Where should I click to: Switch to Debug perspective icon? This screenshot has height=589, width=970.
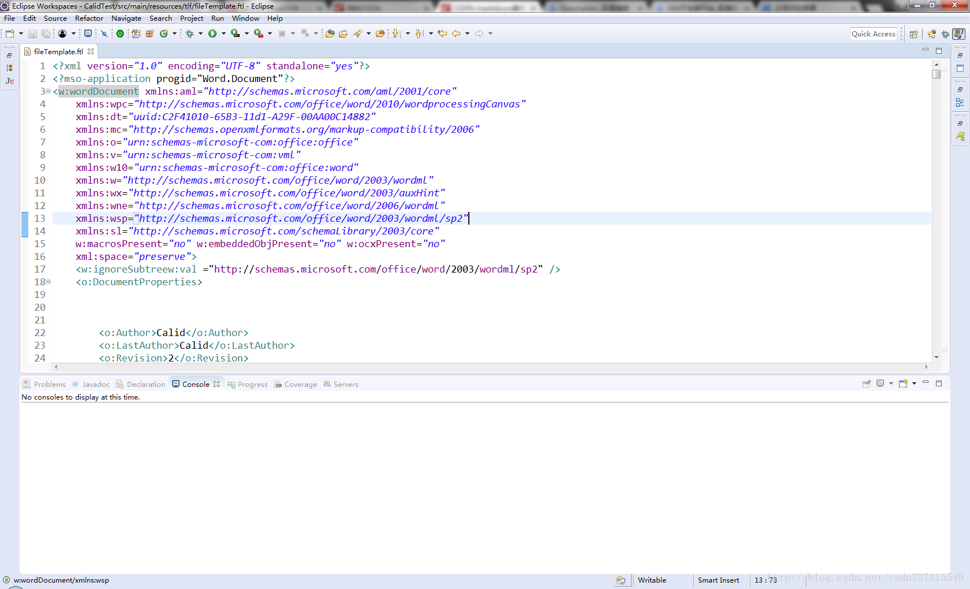pos(945,34)
